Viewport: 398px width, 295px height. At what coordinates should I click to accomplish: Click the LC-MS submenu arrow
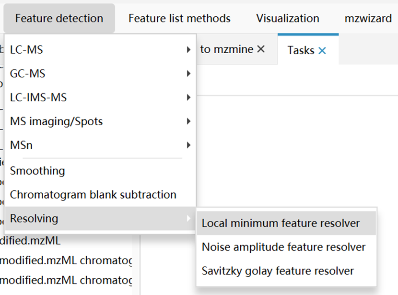tap(188, 49)
